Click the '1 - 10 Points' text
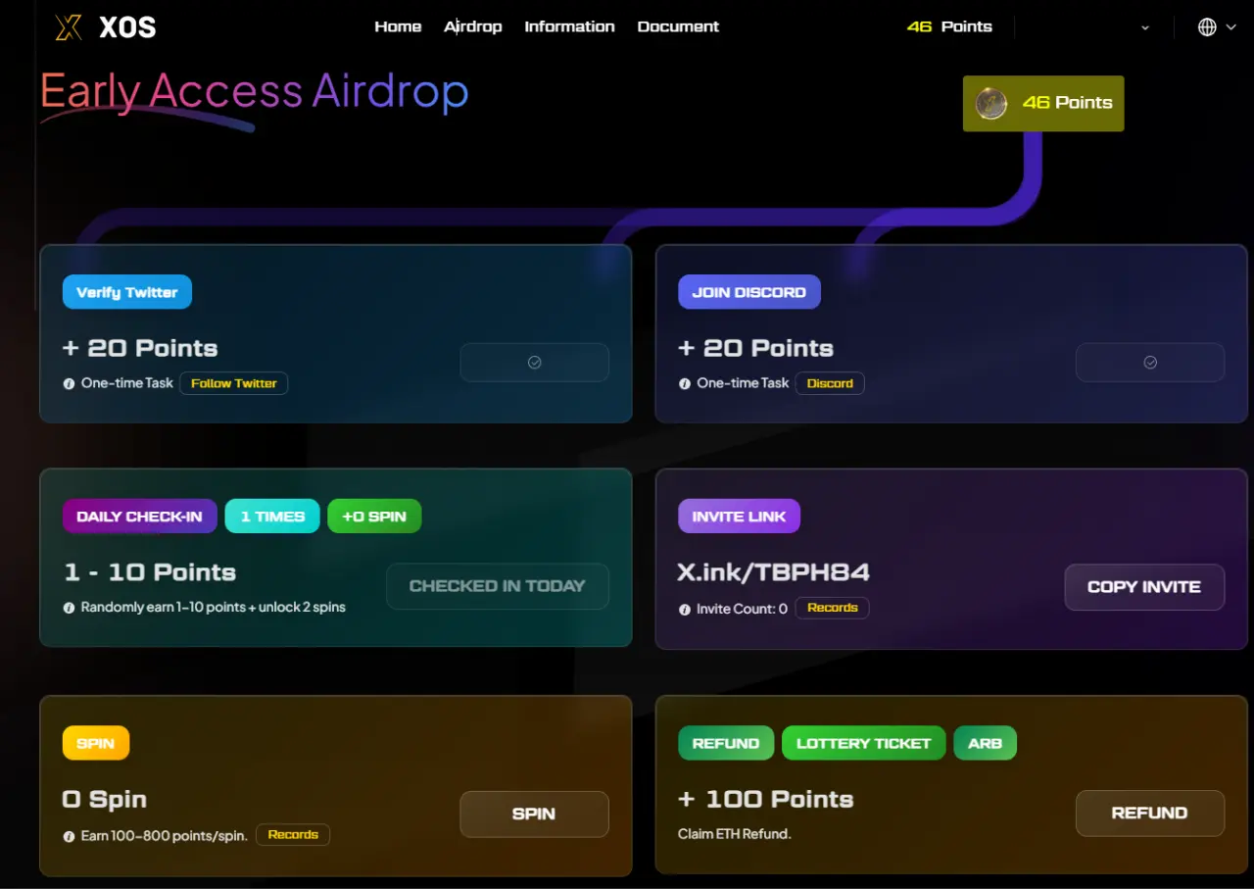 [x=150, y=572]
